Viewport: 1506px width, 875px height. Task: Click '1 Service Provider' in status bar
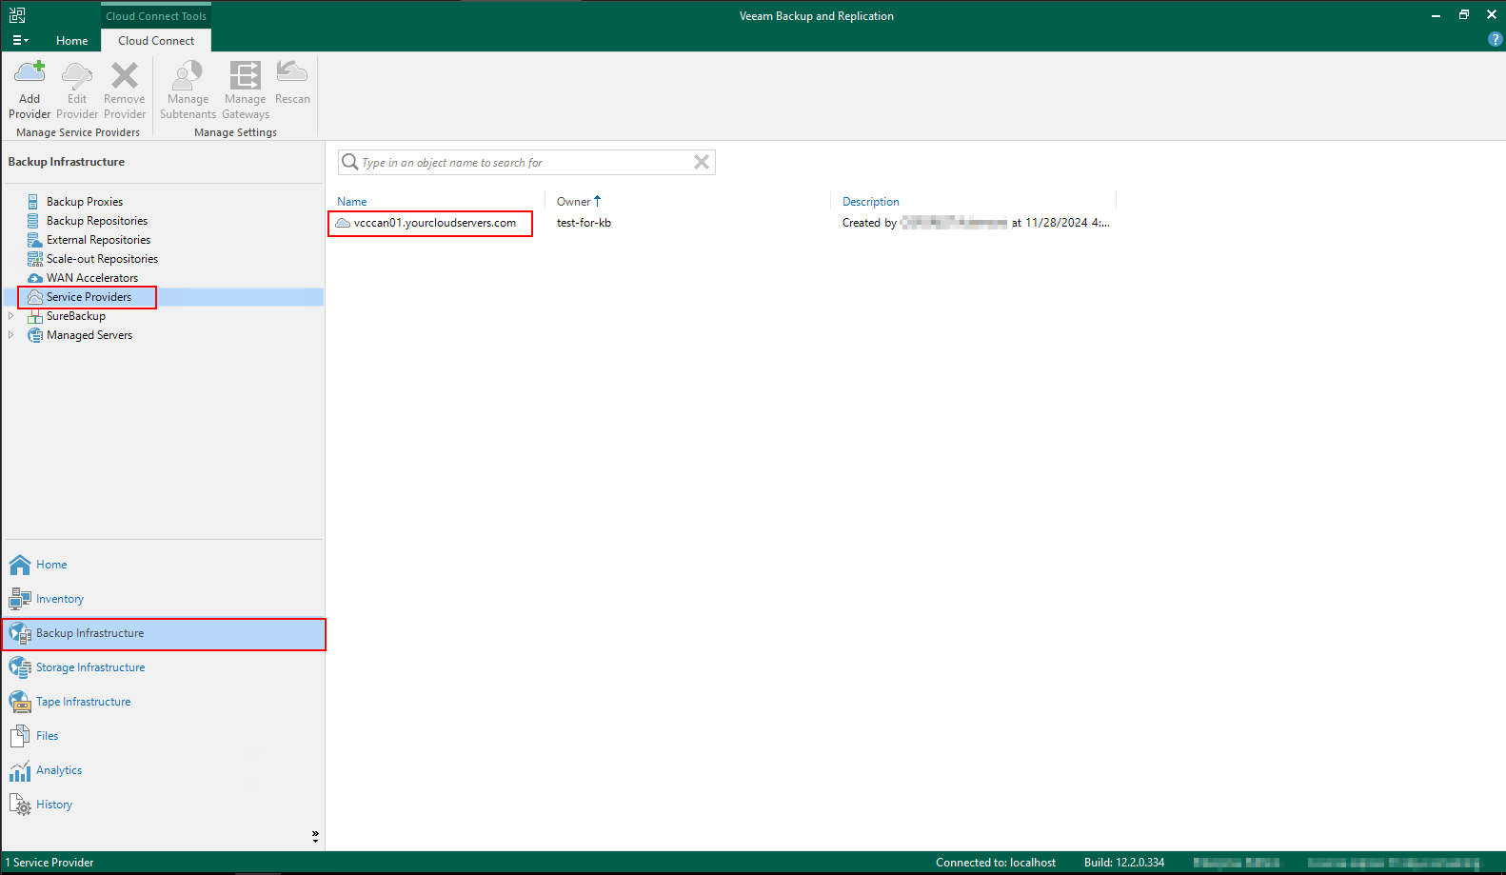[50, 863]
